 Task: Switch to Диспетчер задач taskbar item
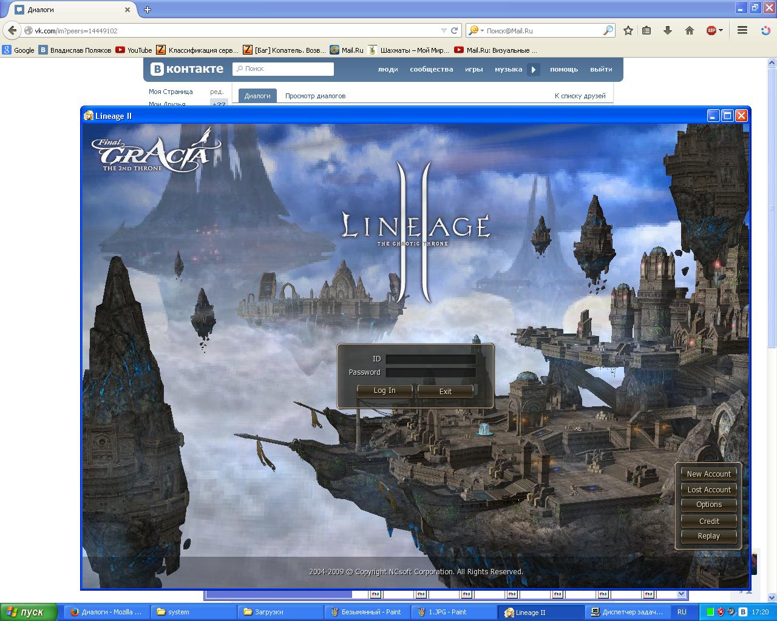tap(628, 613)
